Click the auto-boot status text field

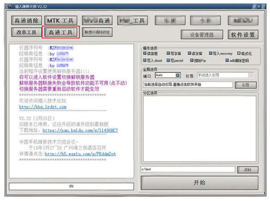click(x=188, y=85)
